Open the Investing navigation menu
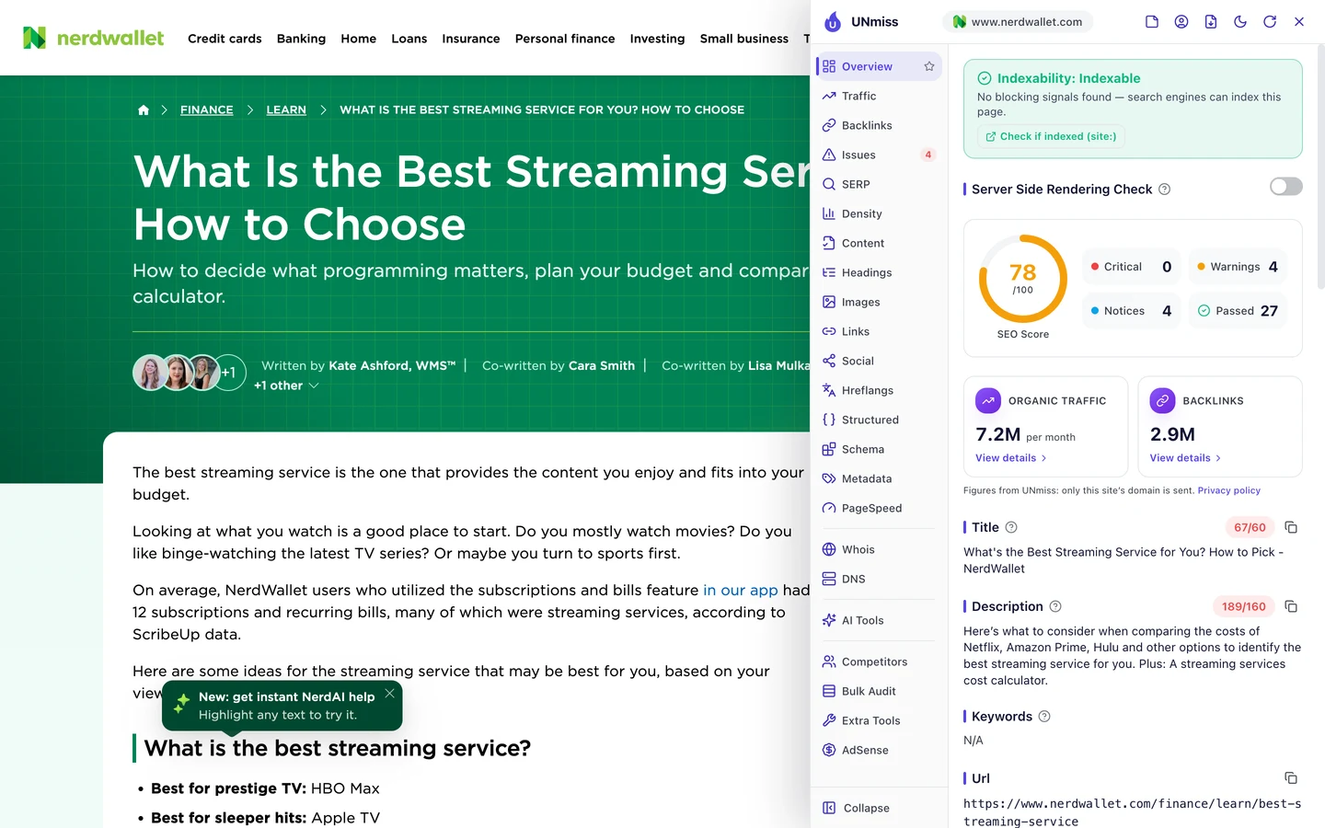Screen dimensions: 1325x828 657,39
